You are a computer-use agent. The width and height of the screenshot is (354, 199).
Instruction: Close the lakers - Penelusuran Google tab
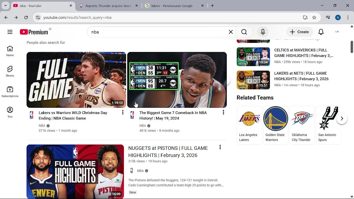tap(202, 6)
